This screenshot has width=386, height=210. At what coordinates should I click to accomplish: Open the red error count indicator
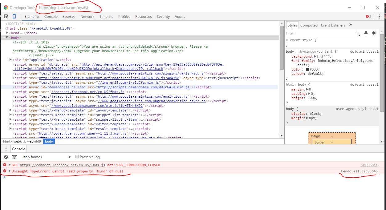point(368,17)
